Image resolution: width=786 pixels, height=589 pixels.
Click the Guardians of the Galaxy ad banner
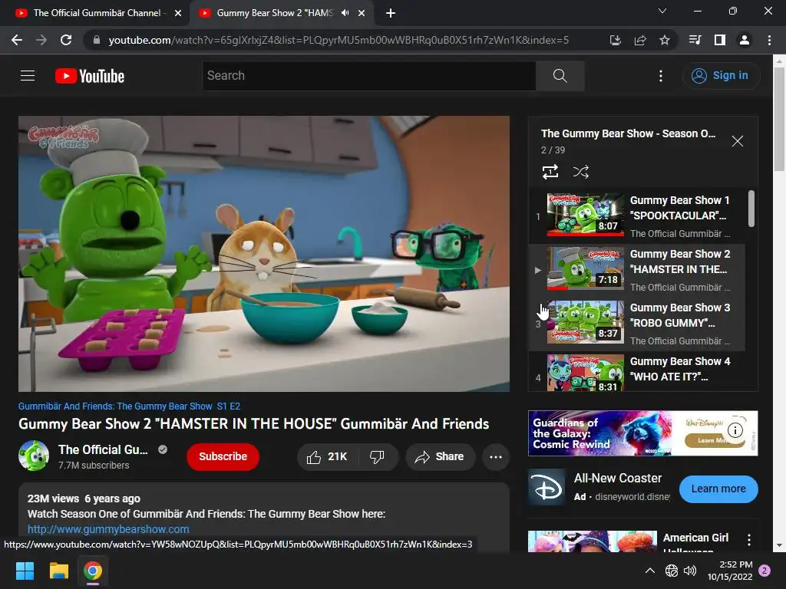642,433
